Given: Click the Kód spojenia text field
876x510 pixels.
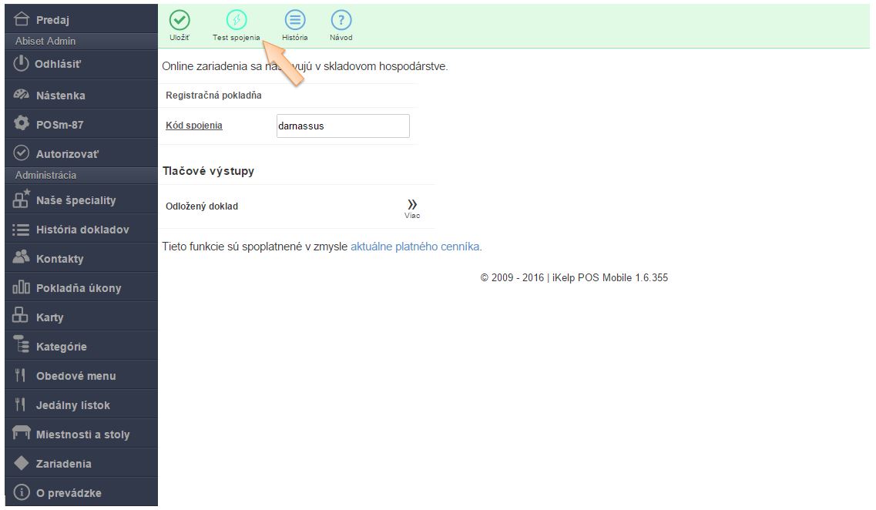Looking at the screenshot, I should click(x=343, y=126).
